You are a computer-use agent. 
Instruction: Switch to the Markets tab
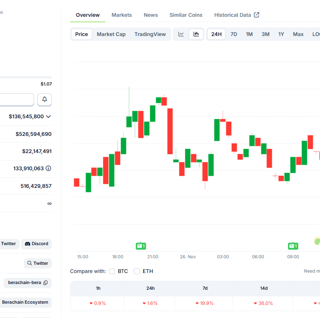(x=122, y=15)
